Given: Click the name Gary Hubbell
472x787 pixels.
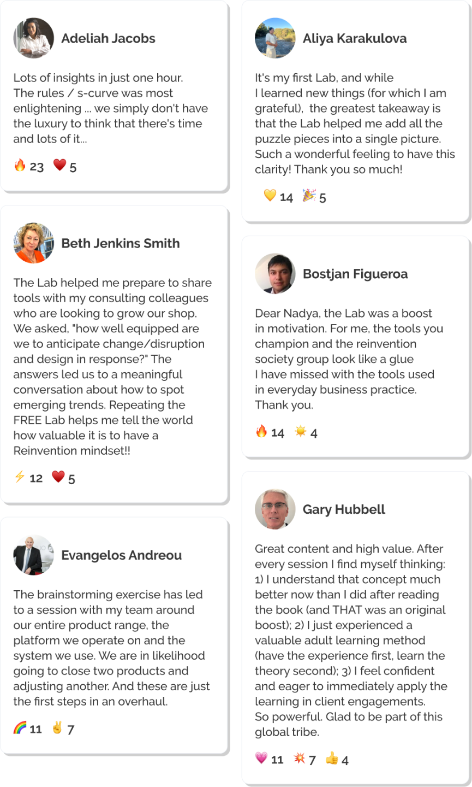Looking at the screenshot, I should click(344, 509).
